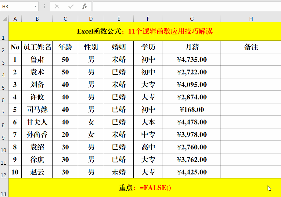Select the name cell '袁术'

point(37,72)
